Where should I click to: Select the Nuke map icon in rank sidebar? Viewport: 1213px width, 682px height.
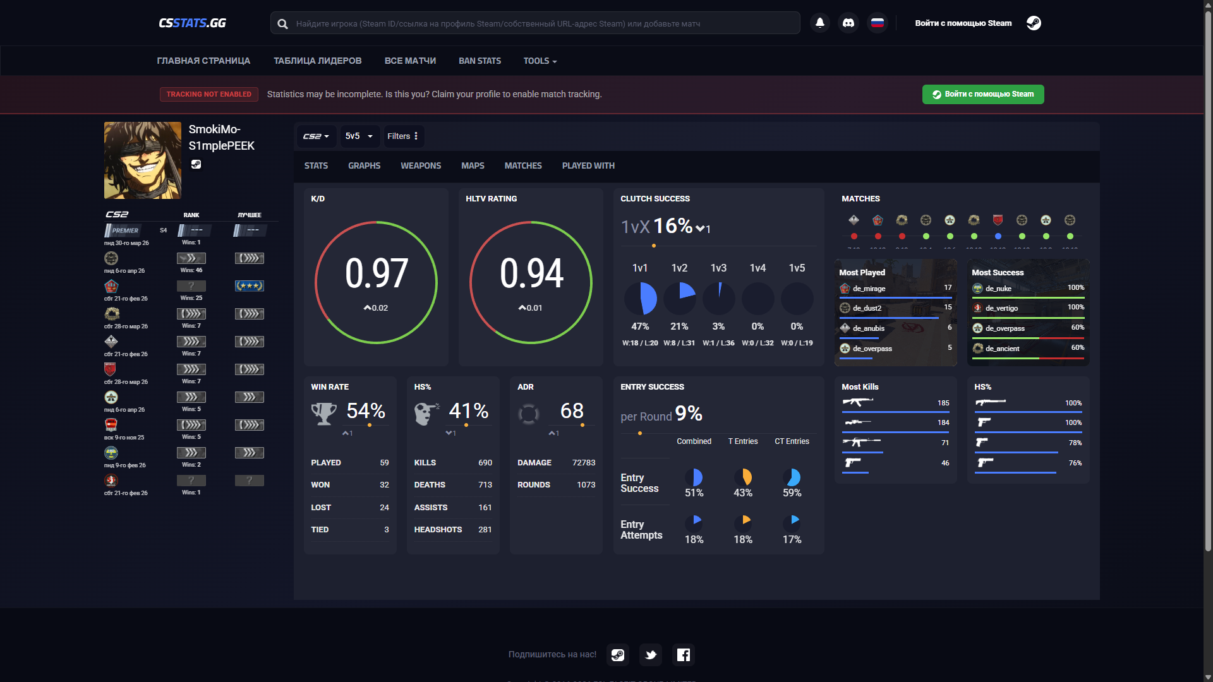pyautogui.click(x=111, y=453)
